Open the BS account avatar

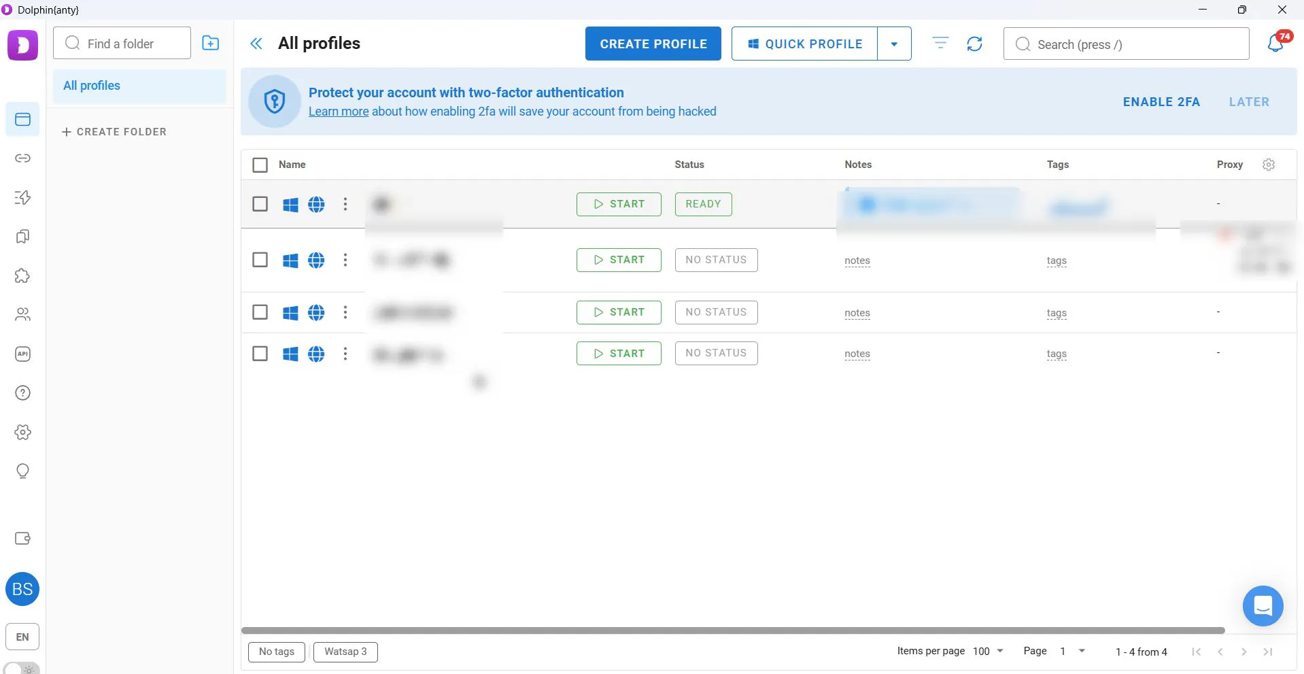pyautogui.click(x=22, y=589)
